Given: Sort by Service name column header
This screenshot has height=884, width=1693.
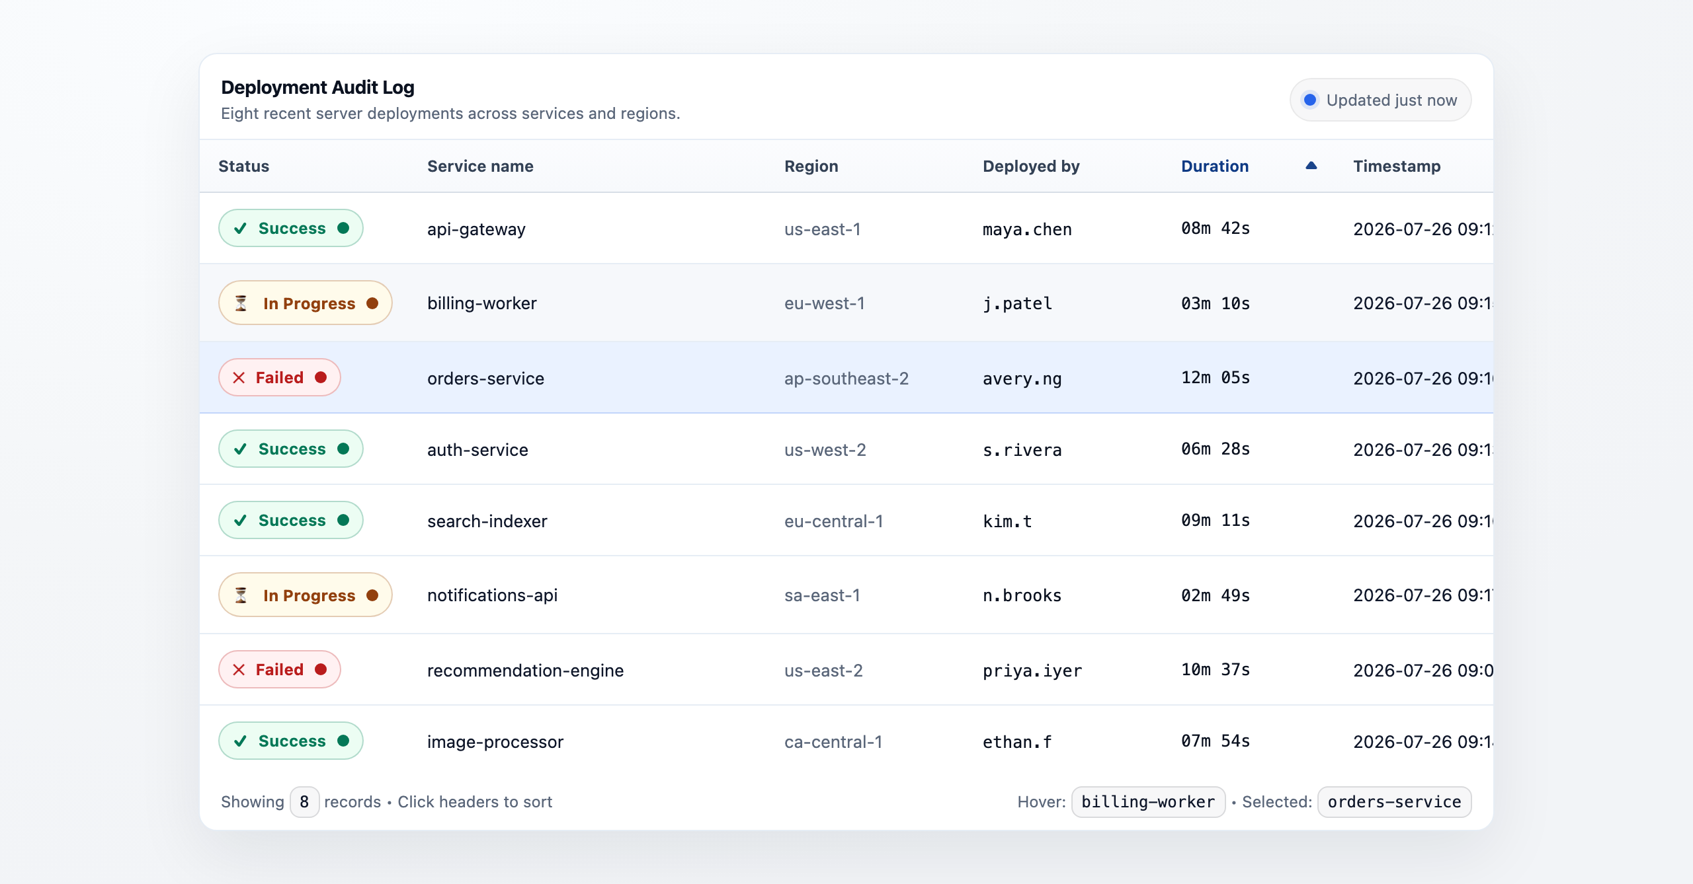Looking at the screenshot, I should click(480, 166).
